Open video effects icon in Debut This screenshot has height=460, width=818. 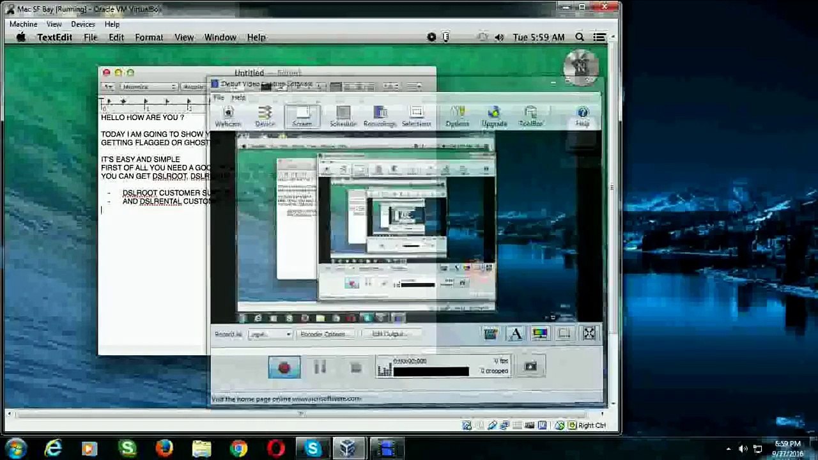[x=490, y=333]
